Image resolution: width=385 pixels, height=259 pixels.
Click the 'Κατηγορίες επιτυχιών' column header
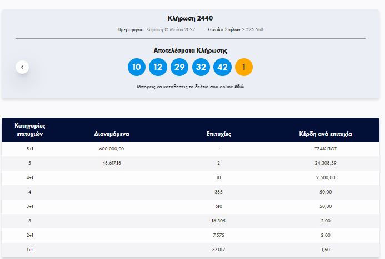pos(29,130)
